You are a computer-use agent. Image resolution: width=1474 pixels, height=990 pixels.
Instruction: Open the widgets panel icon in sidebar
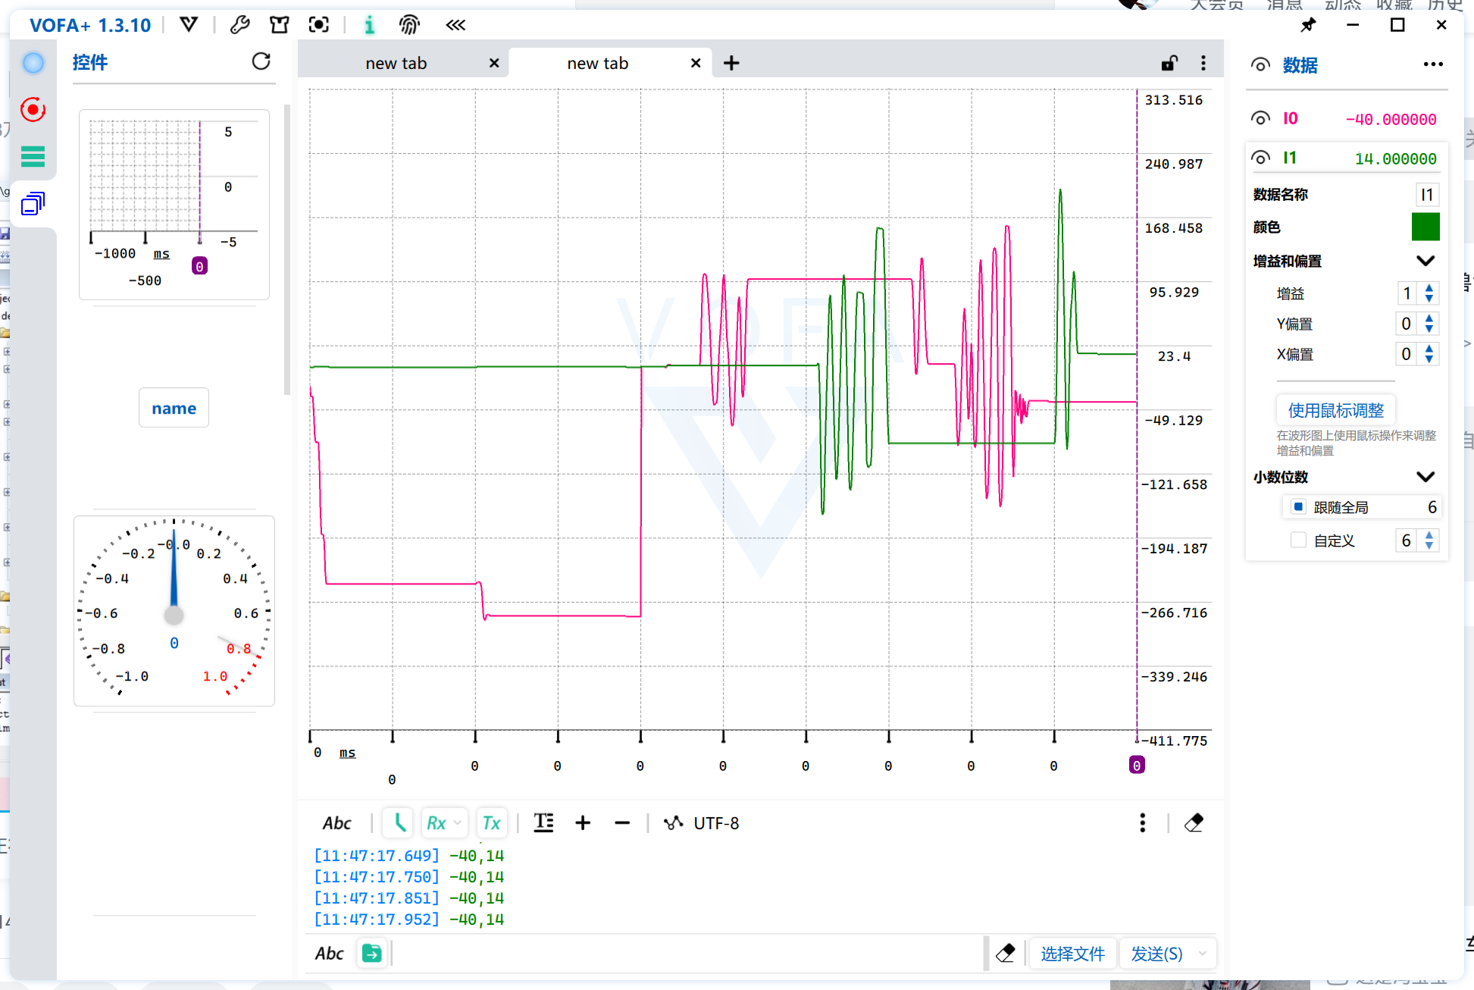coord(33,203)
